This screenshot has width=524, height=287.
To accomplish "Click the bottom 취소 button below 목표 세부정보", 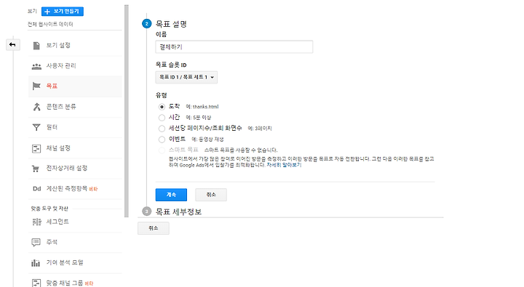I will click(154, 228).
